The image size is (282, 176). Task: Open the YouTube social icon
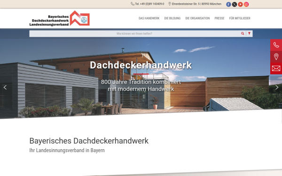coord(240,4)
